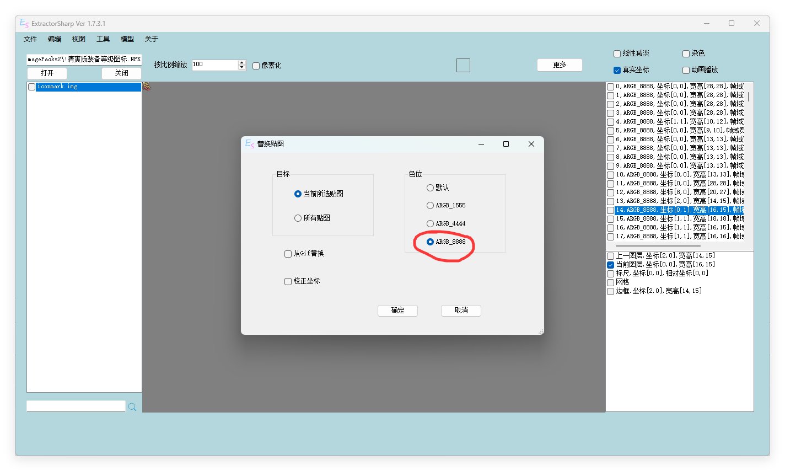785x471 pixels.
Task: Enable the 从Gif替换 checkbox
Action: click(288, 254)
